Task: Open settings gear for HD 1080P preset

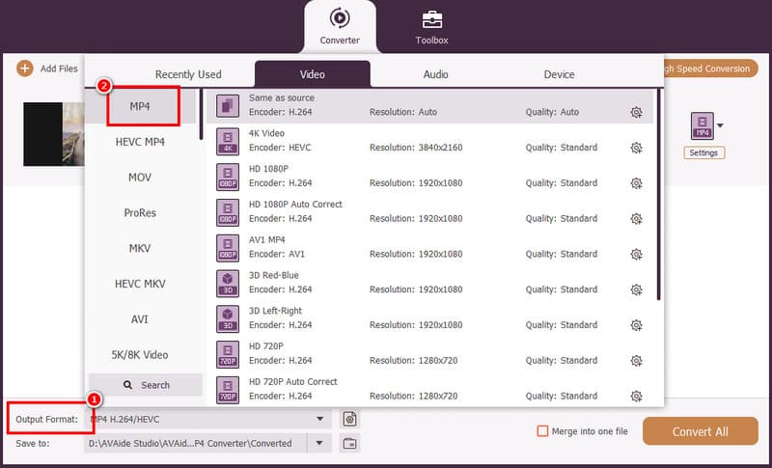Action: point(636,183)
